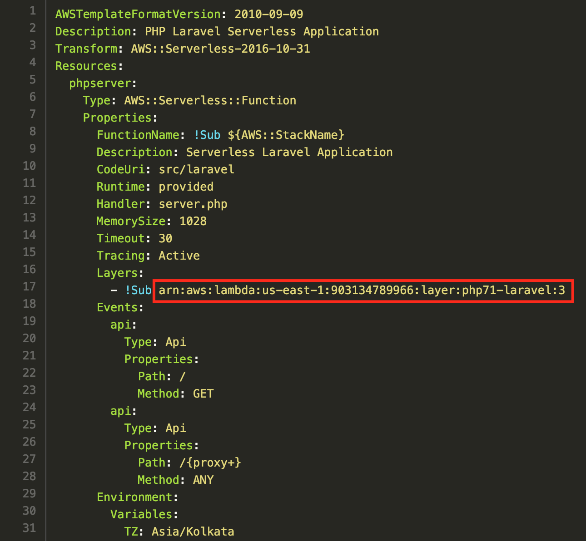586x541 pixels.
Task: Select the date value 2010-09-09
Action: tap(269, 14)
